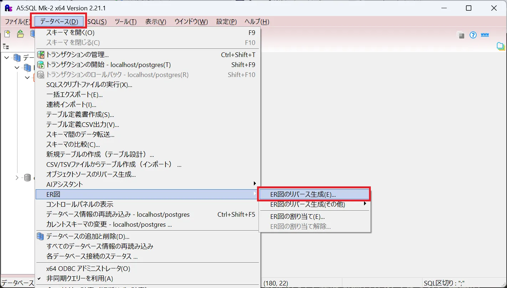507x288 pixels.
Task: Toggle 非同期クエリーを利用(A) checkmark
Action: pos(39,278)
